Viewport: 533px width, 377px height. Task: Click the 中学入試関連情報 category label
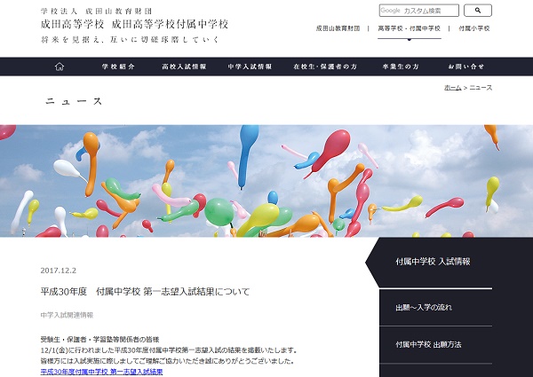tap(66, 315)
